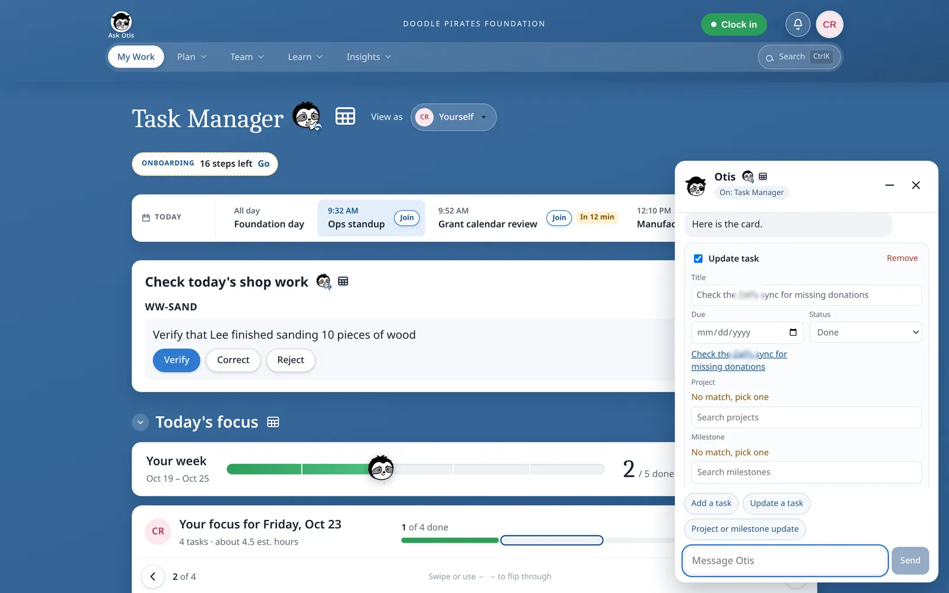Open the missing donations task link

tap(739, 360)
